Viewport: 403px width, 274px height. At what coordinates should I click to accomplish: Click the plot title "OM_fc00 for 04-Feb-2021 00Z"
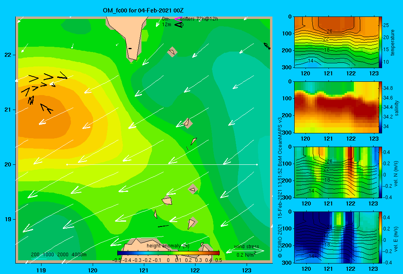143,10
